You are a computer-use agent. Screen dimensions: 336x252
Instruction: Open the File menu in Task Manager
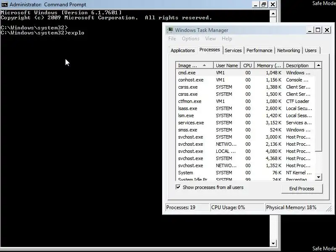coord(172,39)
